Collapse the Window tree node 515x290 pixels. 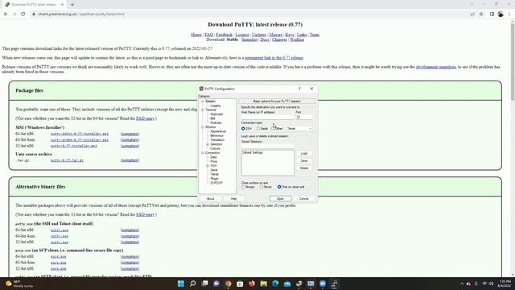pyautogui.click(x=203, y=127)
